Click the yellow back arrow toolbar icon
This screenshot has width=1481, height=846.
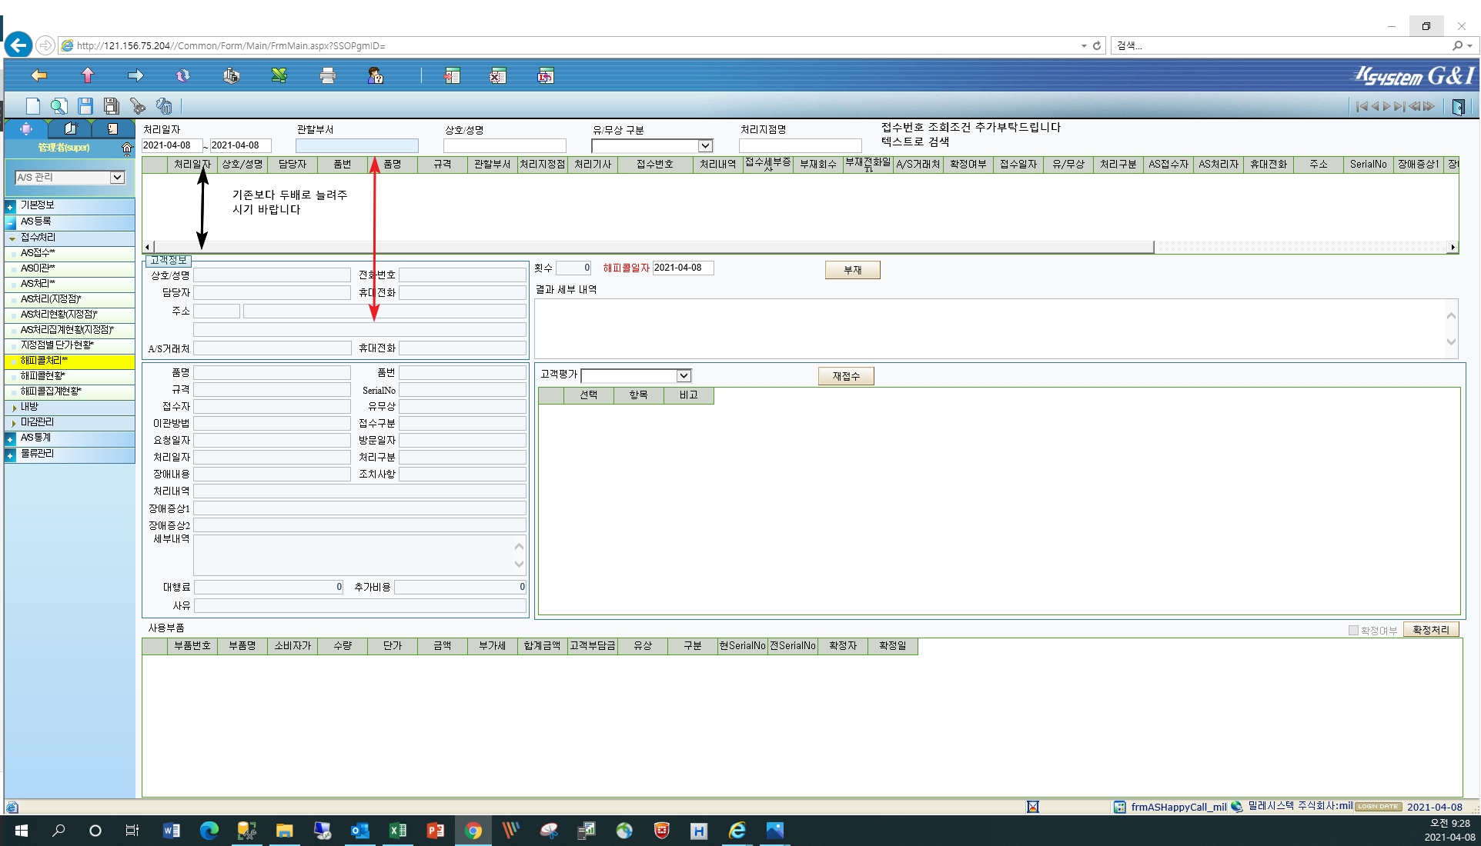[x=38, y=75]
